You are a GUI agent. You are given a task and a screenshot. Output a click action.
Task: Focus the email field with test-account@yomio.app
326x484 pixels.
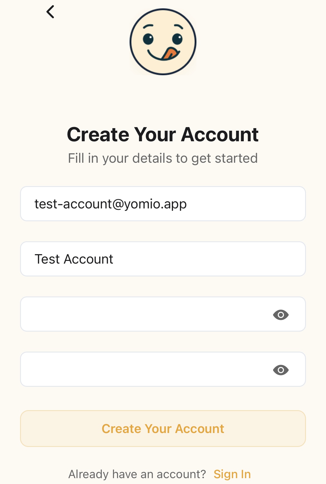(x=163, y=204)
